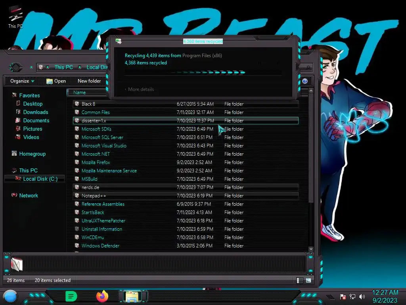Viewport: 406px width, 305px height.
Task: Select the Microsoft SQL Server folder
Action: point(186,137)
